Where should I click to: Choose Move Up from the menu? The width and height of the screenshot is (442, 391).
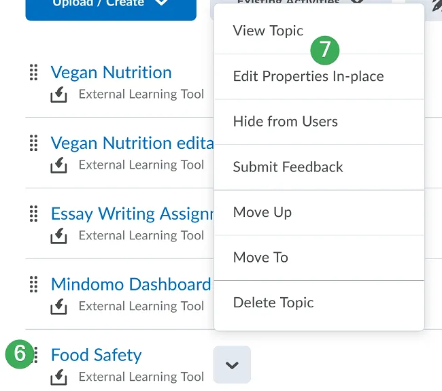[x=262, y=212]
